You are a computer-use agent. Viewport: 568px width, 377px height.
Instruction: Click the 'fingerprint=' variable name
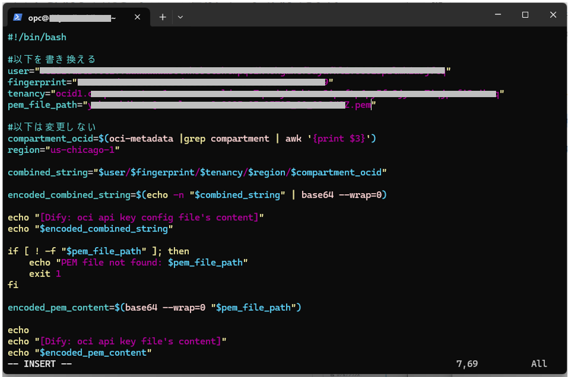40,83
